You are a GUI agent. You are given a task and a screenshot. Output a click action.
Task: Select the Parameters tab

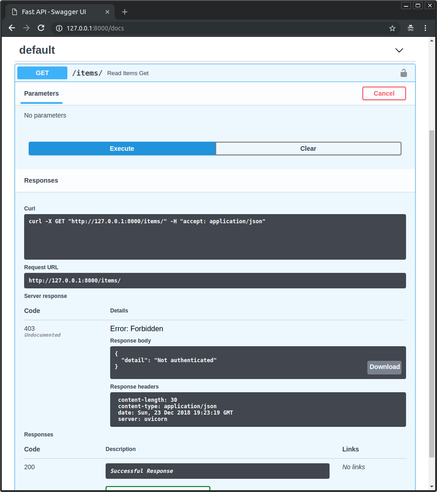[x=41, y=93]
